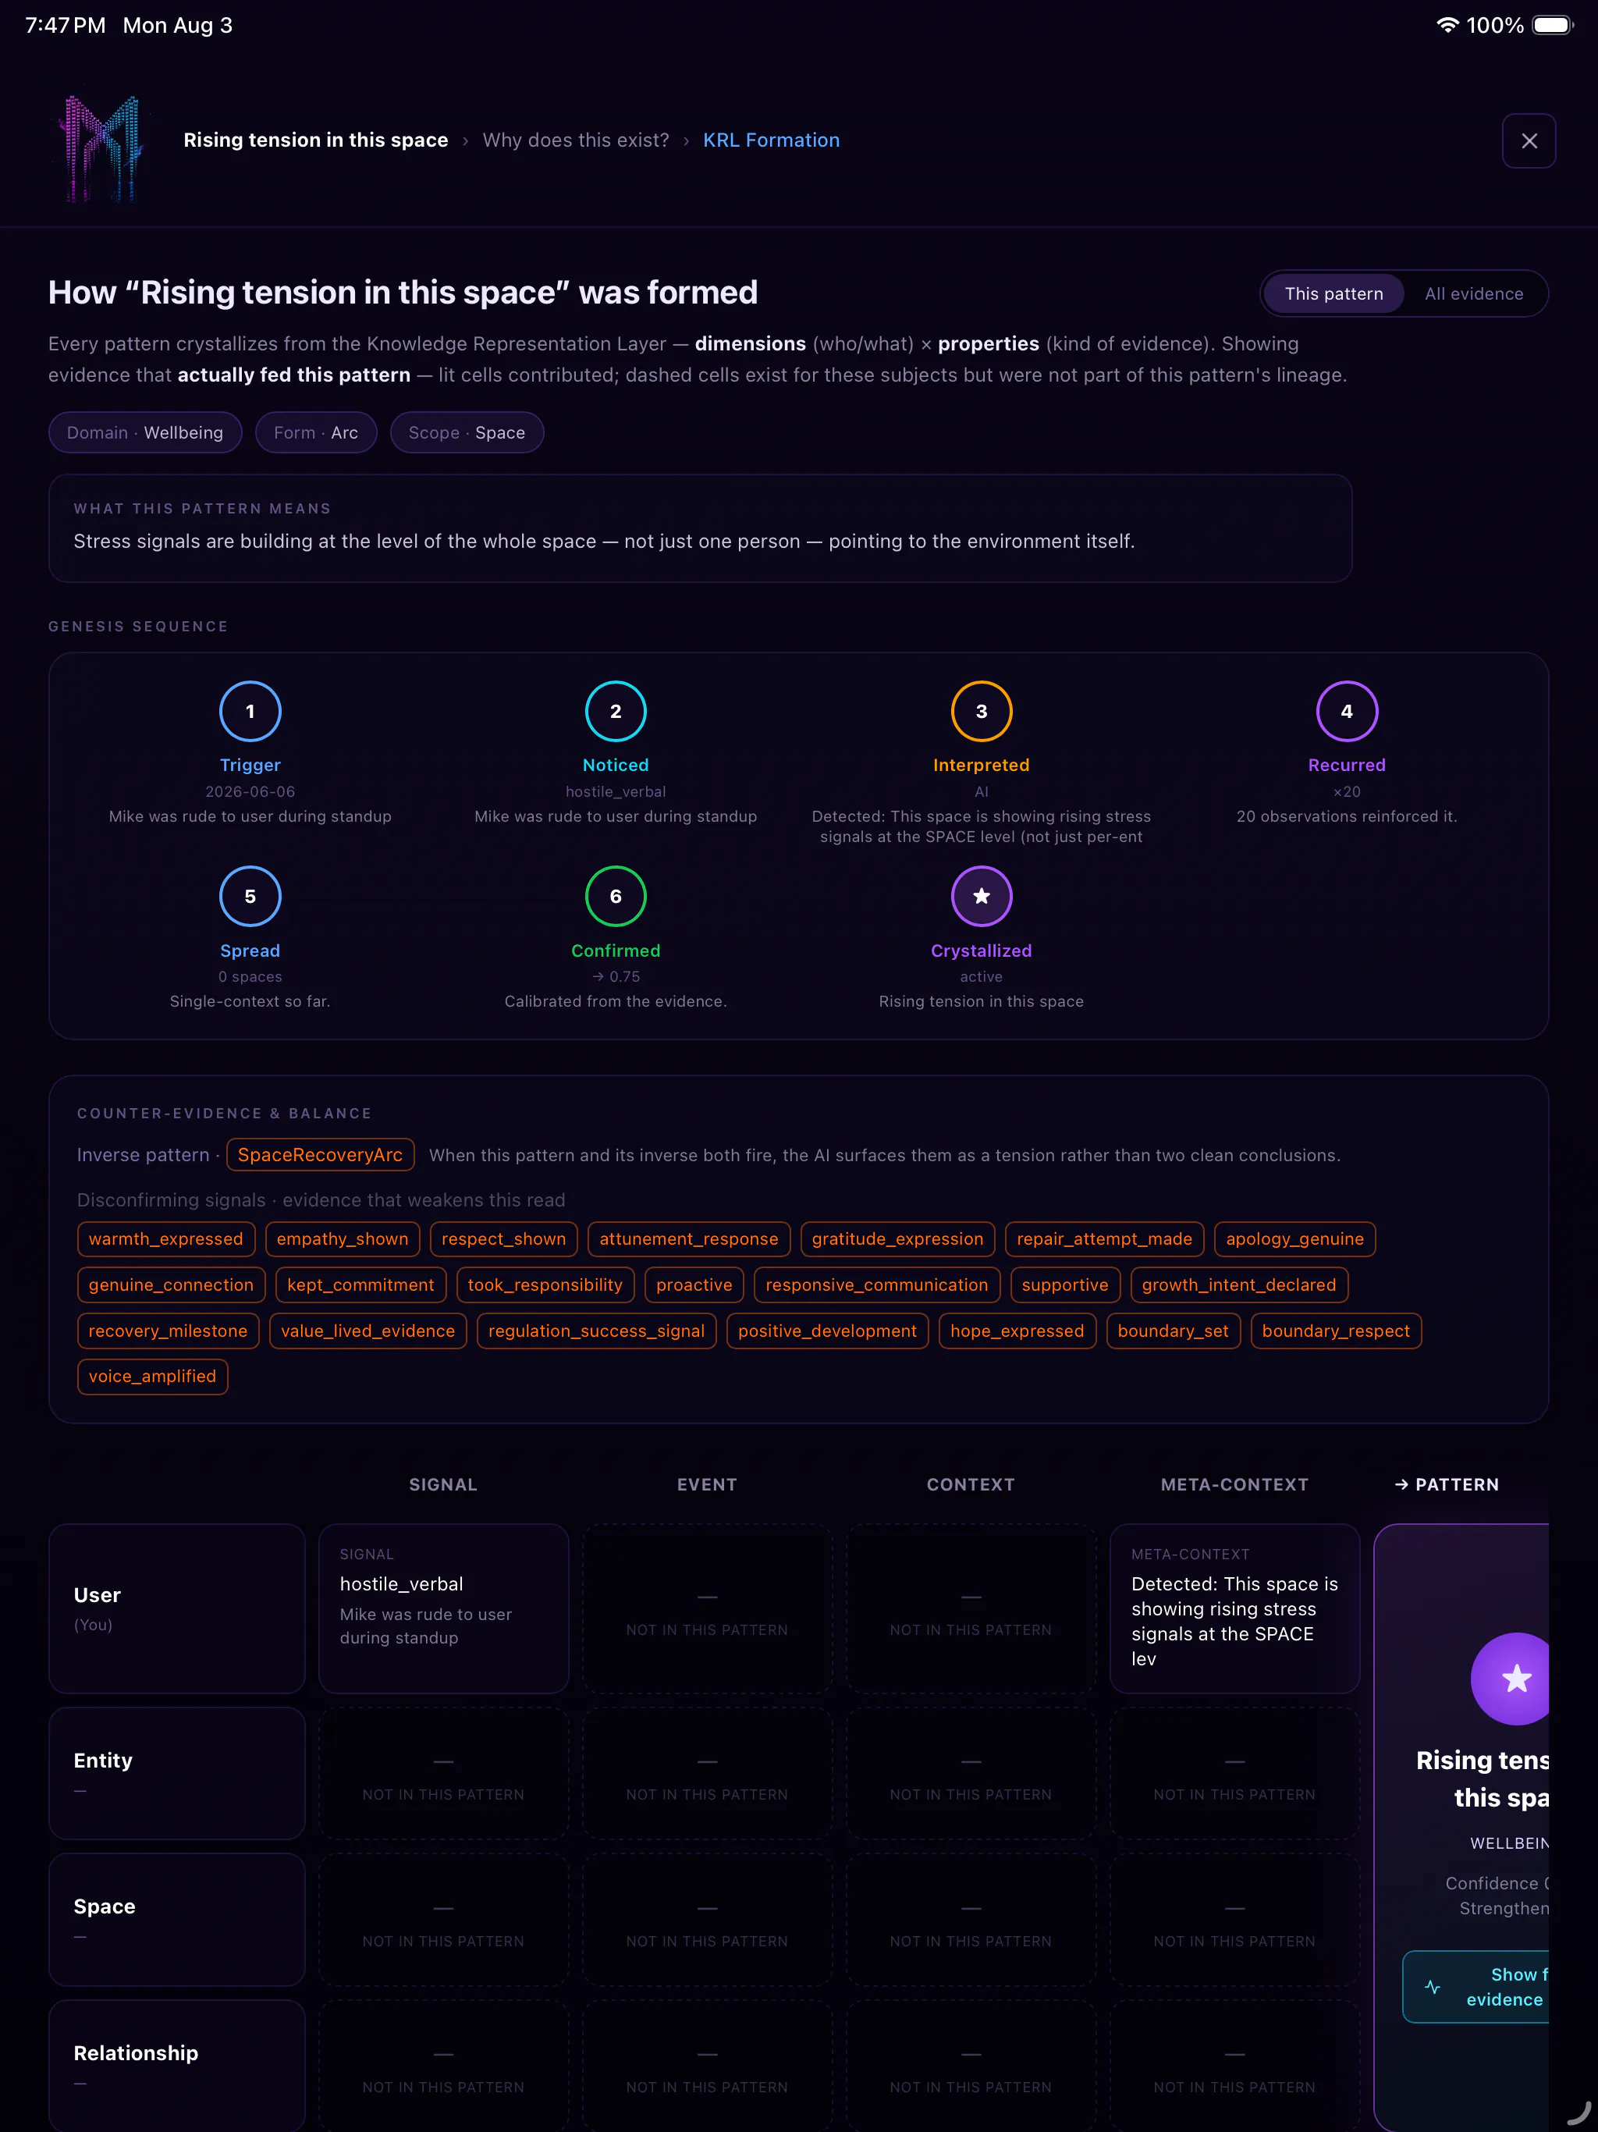Click the warmth_expressed signal tag
Viewport: 1598px width, 2132px height.
(165, 1239)
